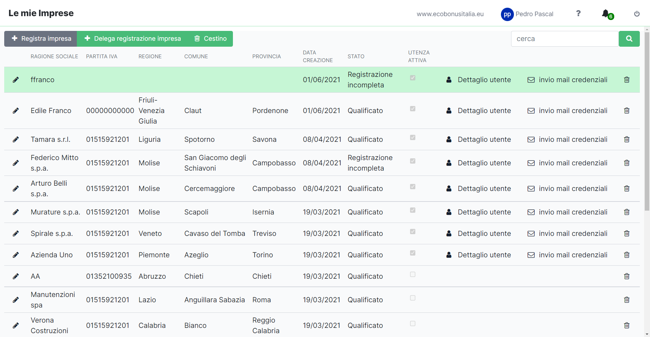Image resolution: width=650 pixels, height=337 pixels.
Task: Click pencil icon for Tamara s.r.l.
Action: pos(16,139)
